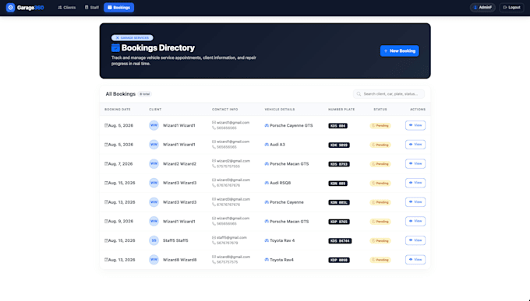Screen dimensions: 530x301
Task: Click the car icon beside Audi RSQ8
Action: click(x=267, y=183)
